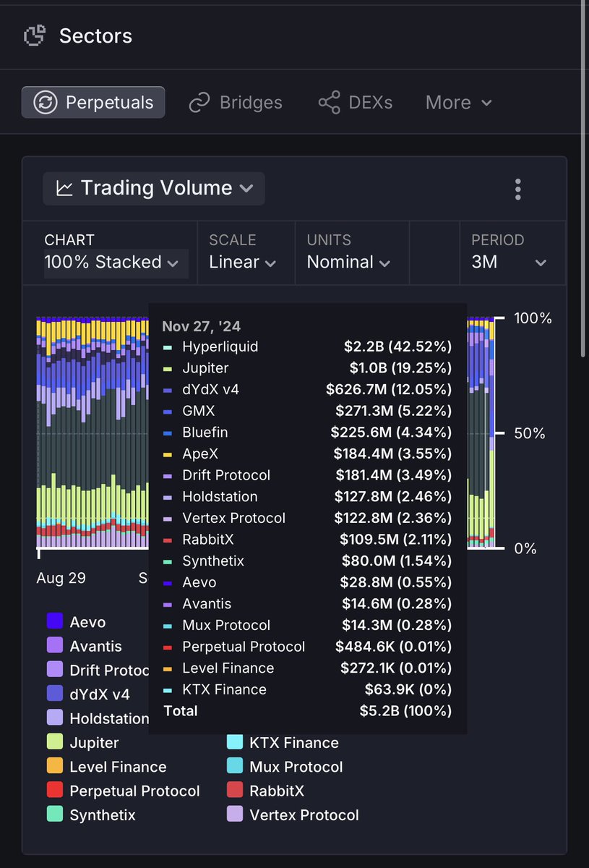Toggle RabbitX legend entry
589x868 pixels.
tap(265, 791)
